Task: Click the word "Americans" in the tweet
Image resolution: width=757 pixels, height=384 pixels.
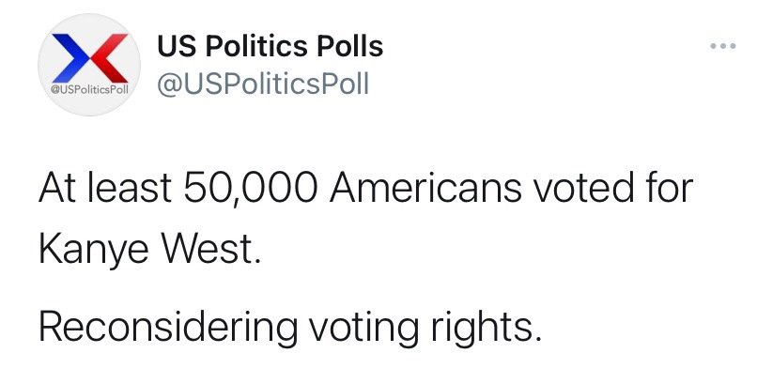Action: click(x=425, y=187)
